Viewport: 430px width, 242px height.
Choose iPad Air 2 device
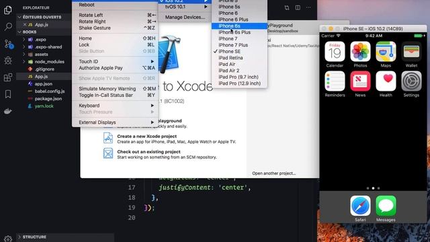(x=239, y=71)
